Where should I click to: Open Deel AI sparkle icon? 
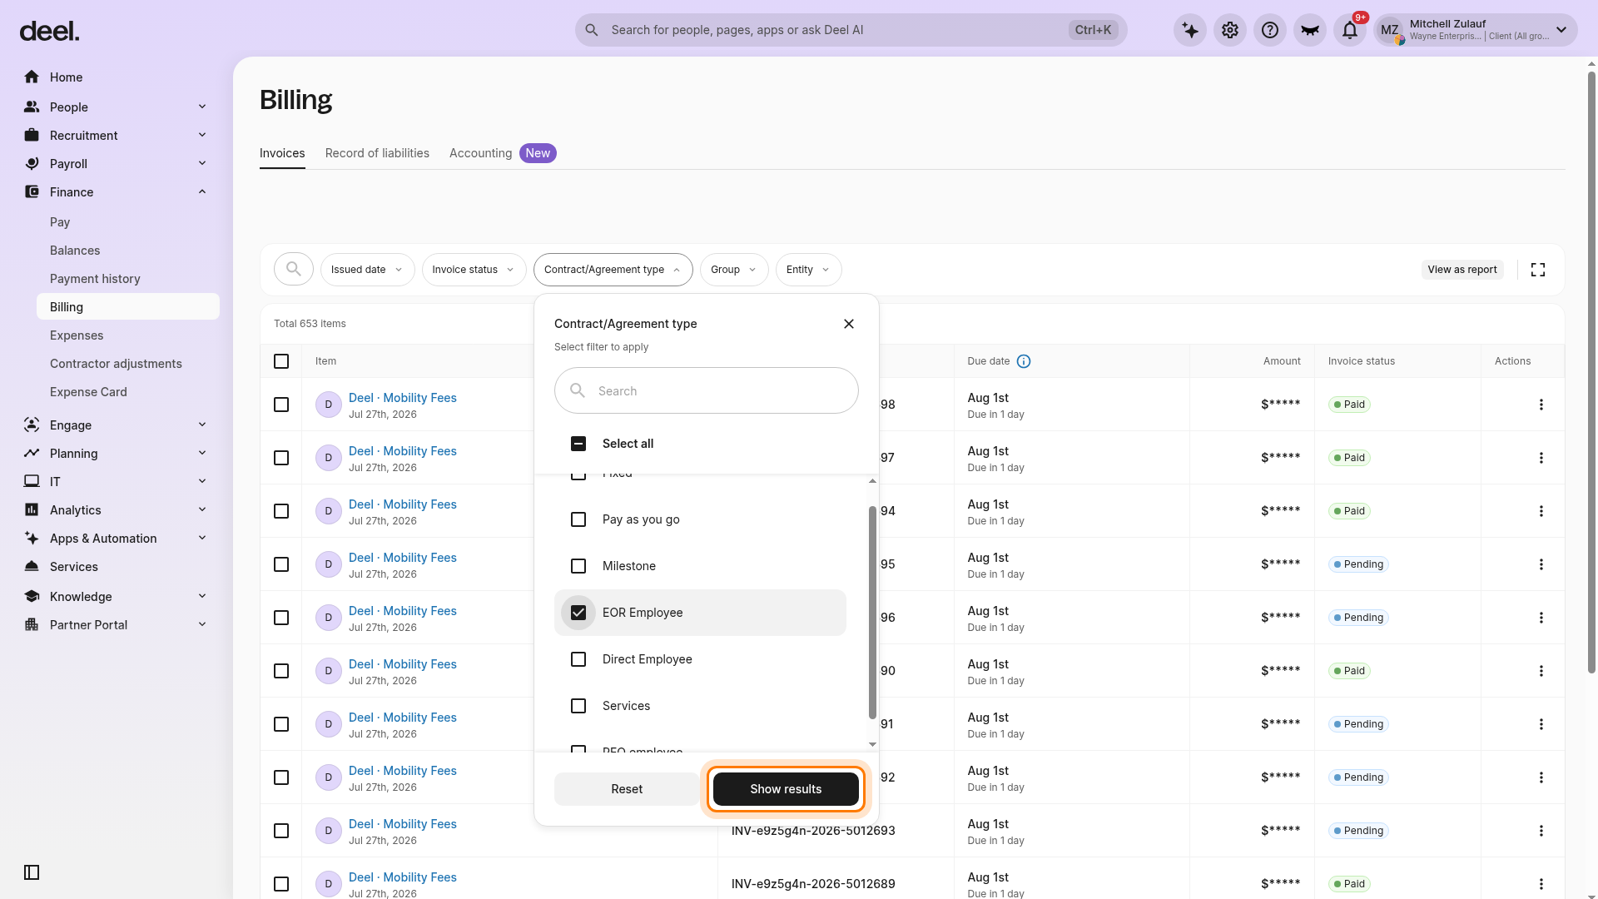pyautogui.click(x=1190, y=31)
